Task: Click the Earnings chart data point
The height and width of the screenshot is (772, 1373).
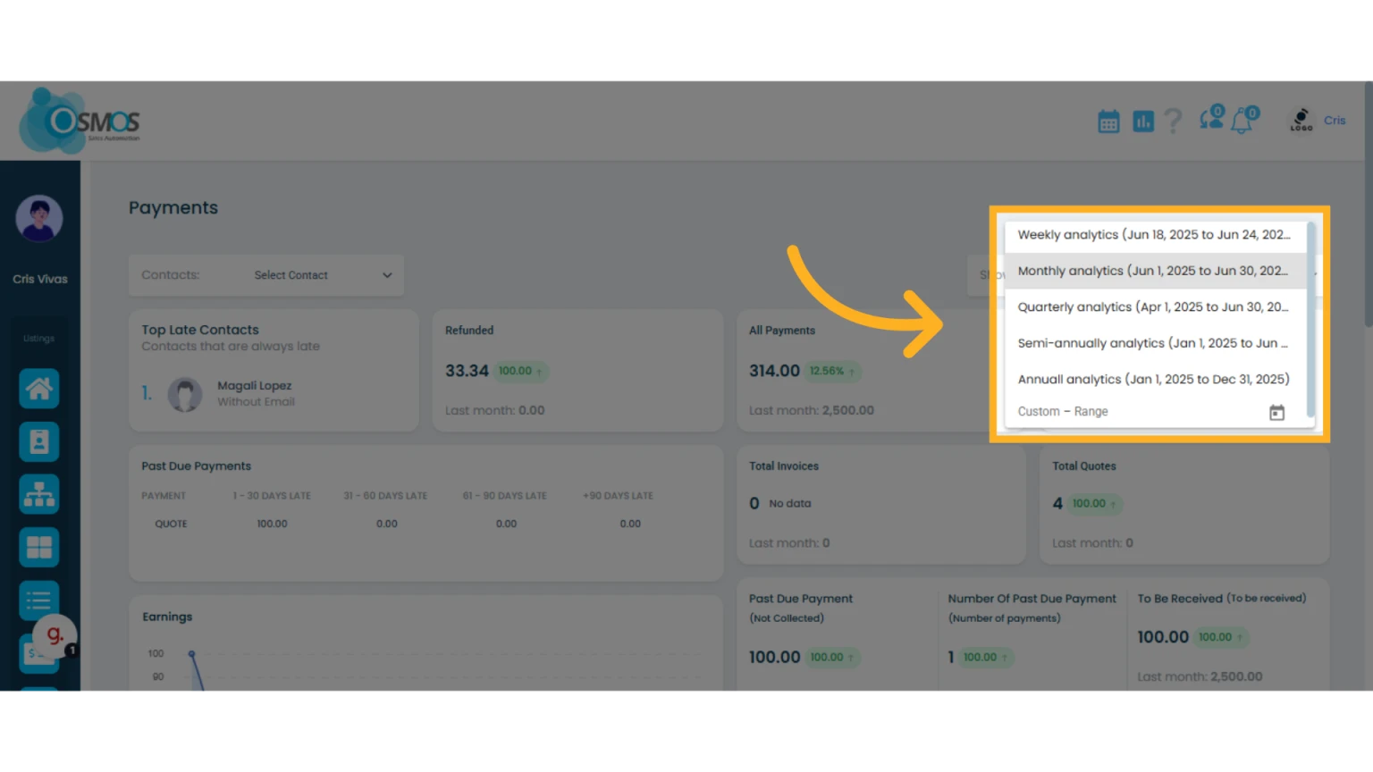Action: 191,654
